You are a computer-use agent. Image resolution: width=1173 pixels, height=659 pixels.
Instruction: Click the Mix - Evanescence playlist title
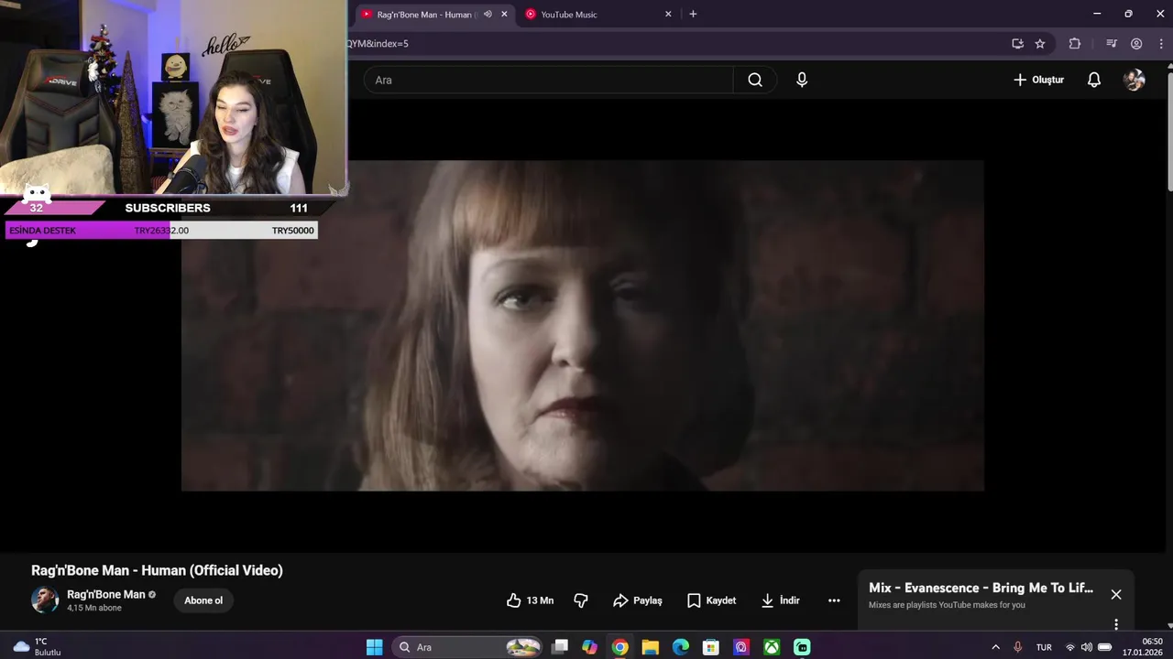point(981,588)
